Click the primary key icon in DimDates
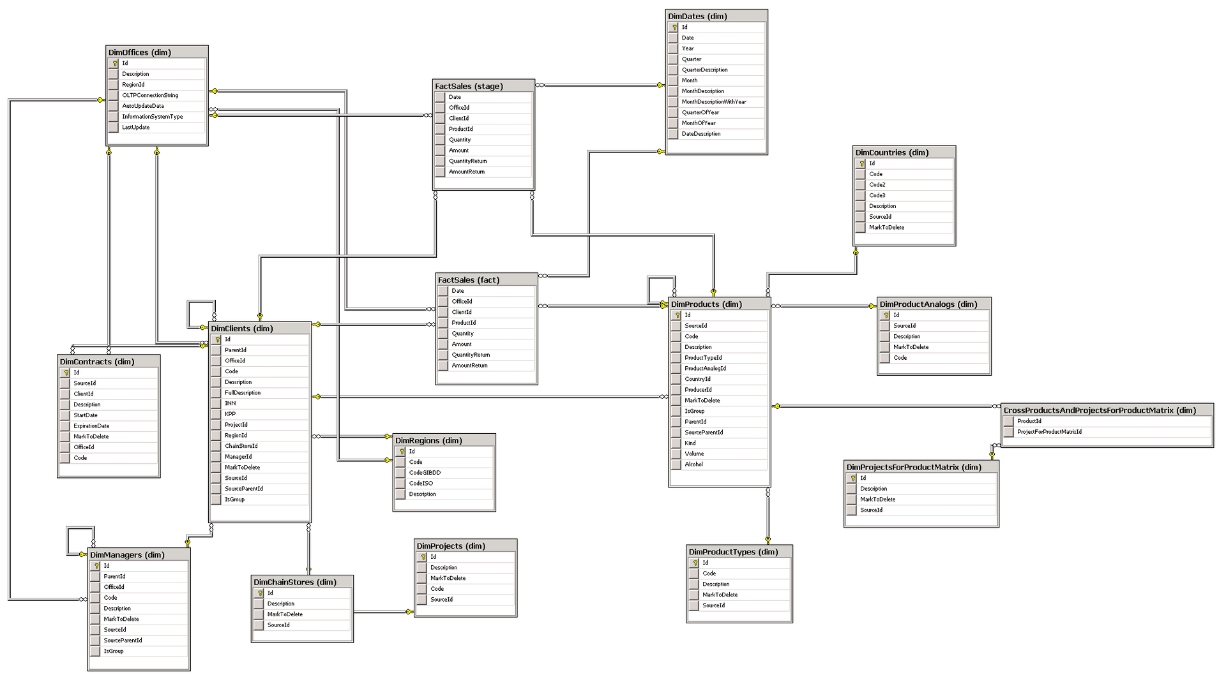This screenshot has width=1226, height=682. 674,27
